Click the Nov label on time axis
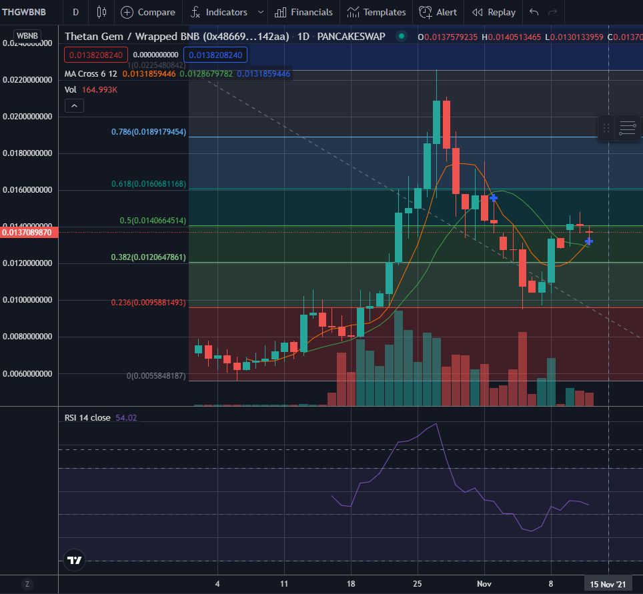The height and width of the screenshot is (594, 643). (484, 584)
